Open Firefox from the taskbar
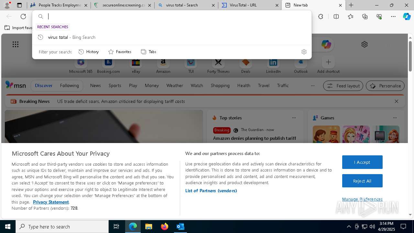This screenshot has height=233, width=414. (x=165, y=227)
